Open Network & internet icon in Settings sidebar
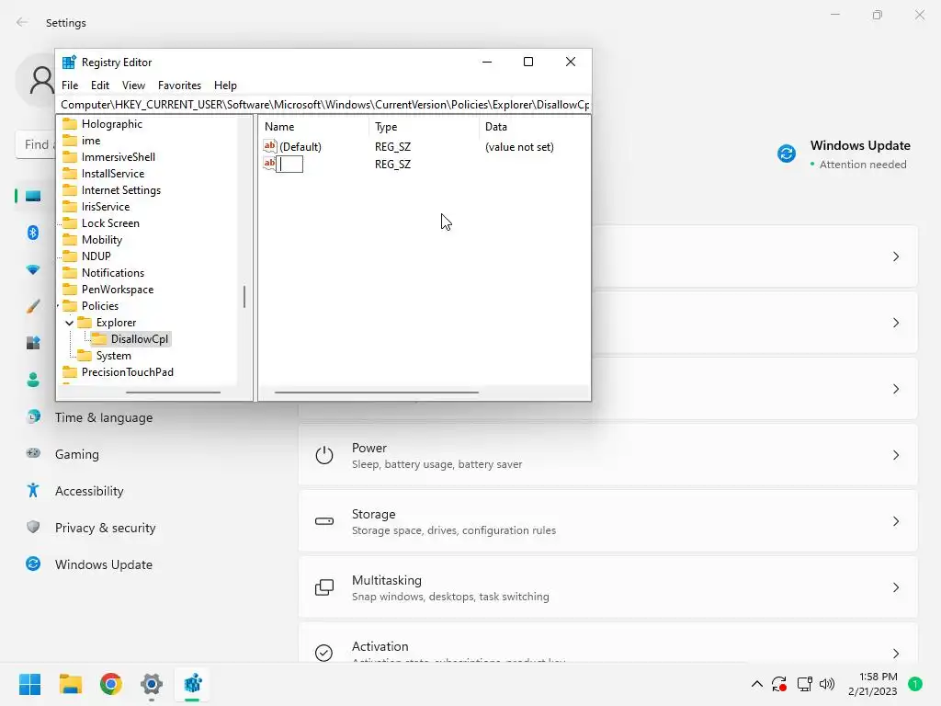Screen dimensions: 941x706 click(x=33, y=269)
